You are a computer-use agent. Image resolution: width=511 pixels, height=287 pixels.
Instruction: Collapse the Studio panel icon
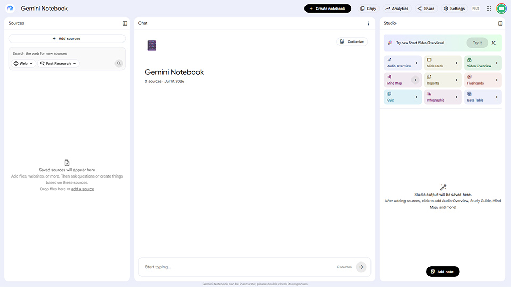tap(500, 23)
